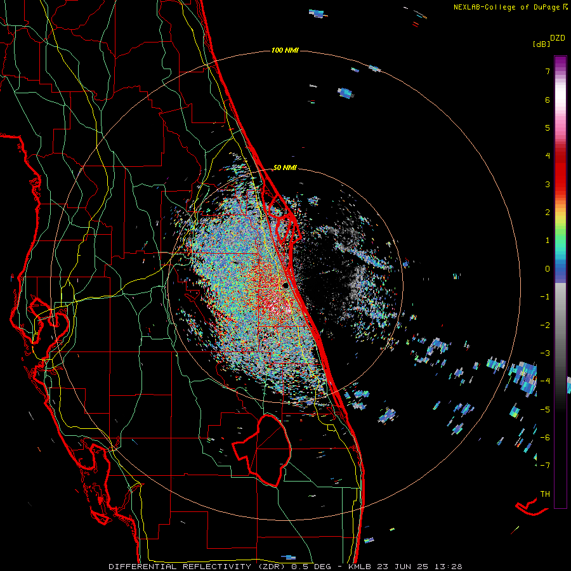
Task: Select the 100 NMI range ring label
Action: pyautogui.click(x=285, y=50)
